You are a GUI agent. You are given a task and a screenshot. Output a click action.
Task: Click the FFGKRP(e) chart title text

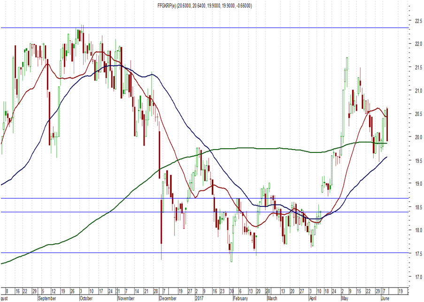tap(205, 6)
